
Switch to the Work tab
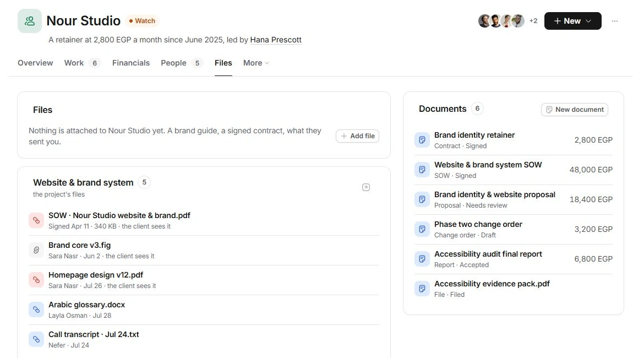click(x=82, y=63)
